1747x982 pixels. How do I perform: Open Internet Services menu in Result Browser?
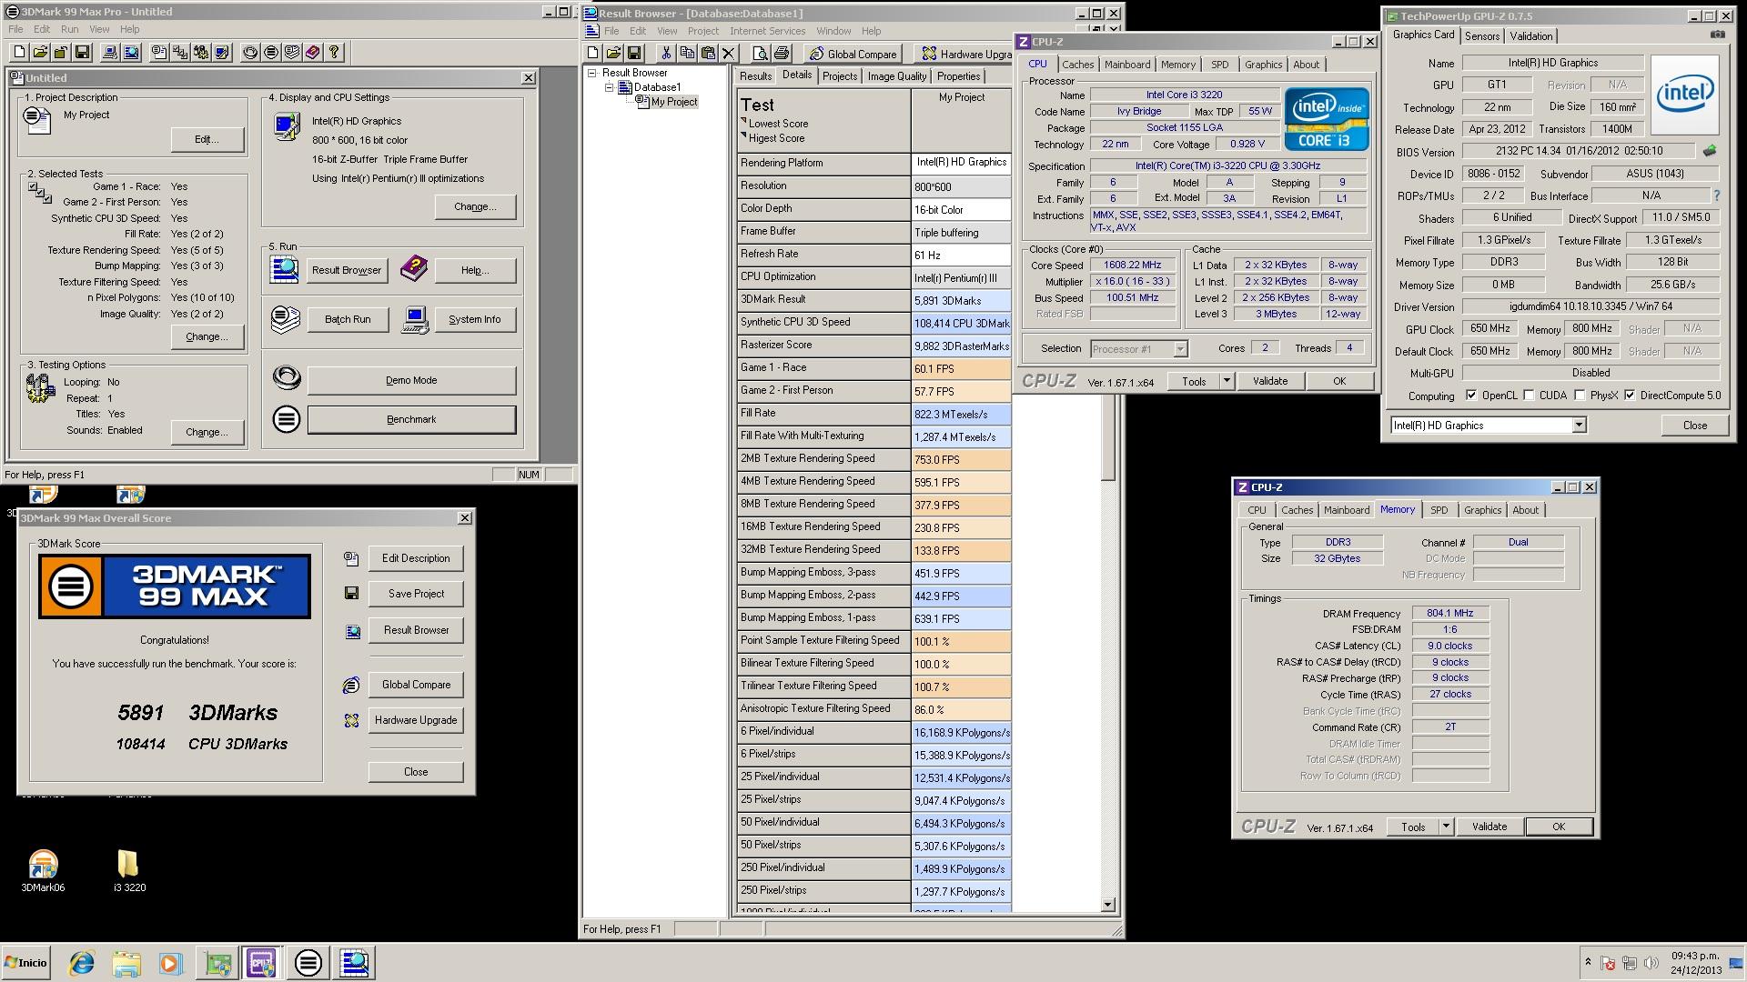[x=767, y=31]
